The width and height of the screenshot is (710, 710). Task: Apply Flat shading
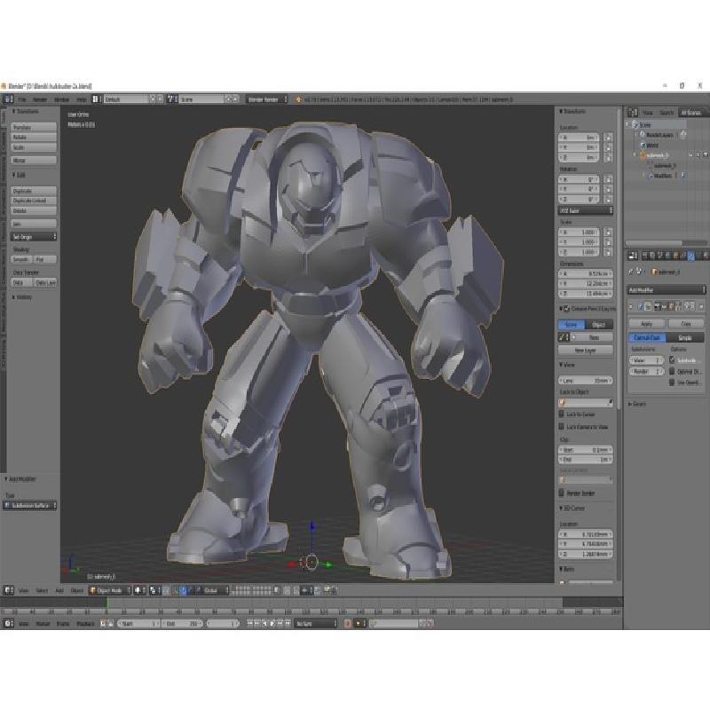(x=45, y=259)
